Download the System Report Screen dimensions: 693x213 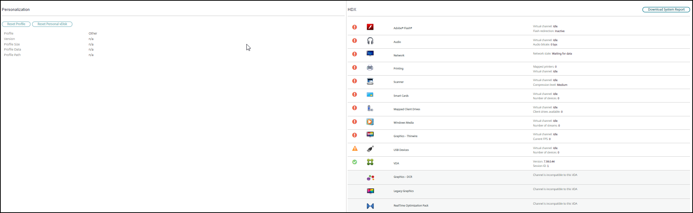666,10
